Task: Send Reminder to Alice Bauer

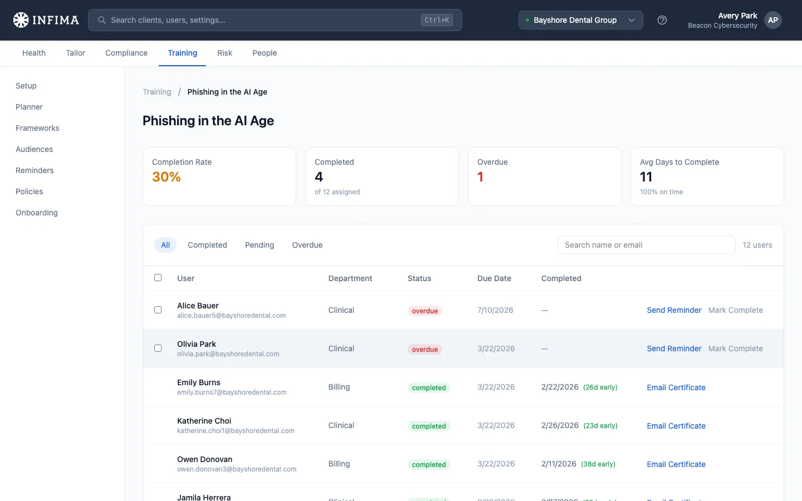Action: pos(674,310)
